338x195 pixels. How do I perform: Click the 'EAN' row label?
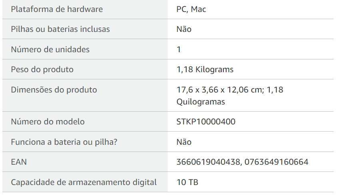[x=19, y=162]
